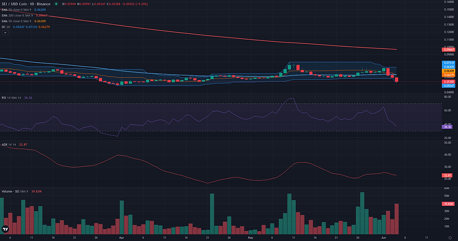Click the DC lower value 0.05247 in legend

point(19,27)
